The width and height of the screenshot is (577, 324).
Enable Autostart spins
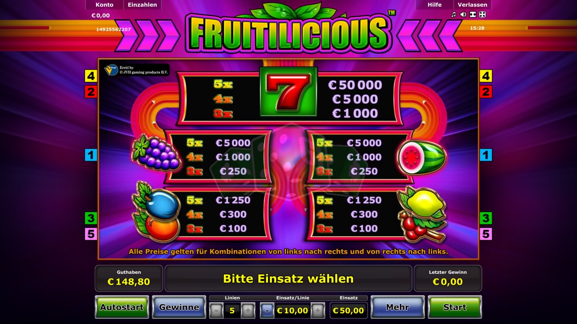click(x=122, y=307)
